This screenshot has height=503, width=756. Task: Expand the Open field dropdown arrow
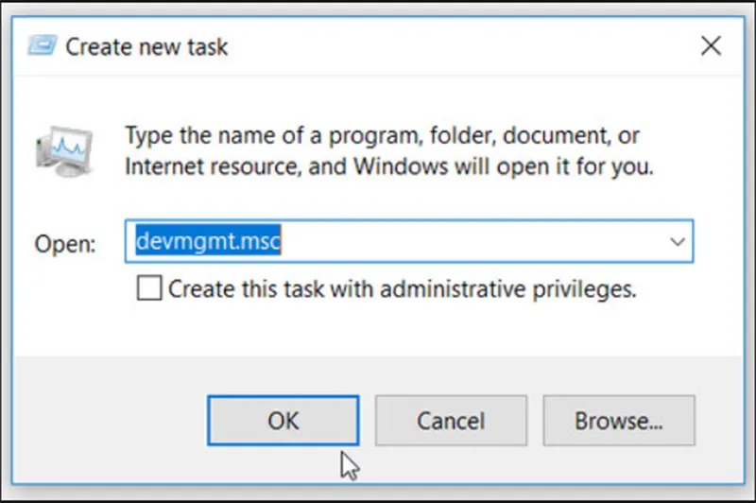pyautogui.click(x=677, y=242)
